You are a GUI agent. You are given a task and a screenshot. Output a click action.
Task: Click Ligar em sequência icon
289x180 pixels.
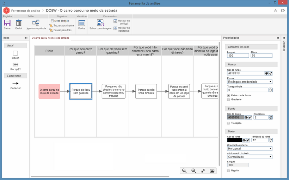36,23
